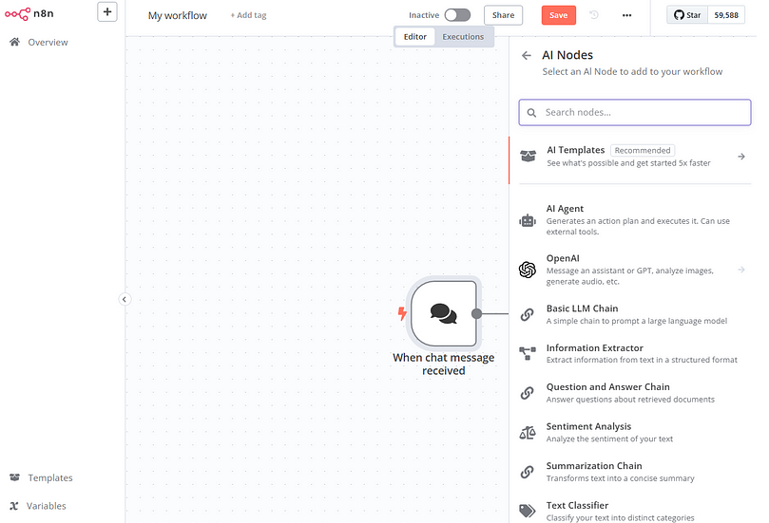Click the GitHub Star button

(687, 15)
